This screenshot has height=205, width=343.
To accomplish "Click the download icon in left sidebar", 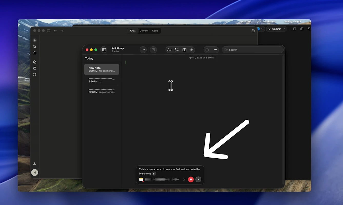I will point(35,163).
